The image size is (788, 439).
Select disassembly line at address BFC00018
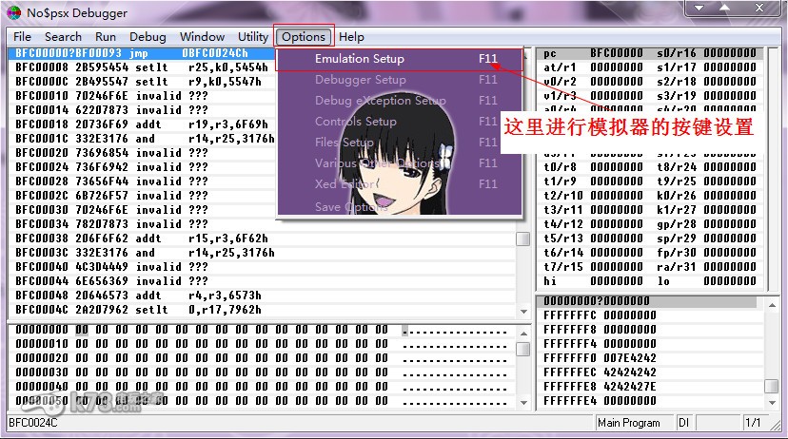coord(143,124)
